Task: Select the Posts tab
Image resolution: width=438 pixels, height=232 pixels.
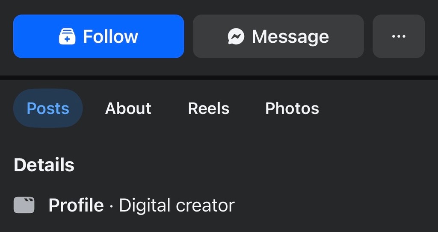Action: (48, 108)
